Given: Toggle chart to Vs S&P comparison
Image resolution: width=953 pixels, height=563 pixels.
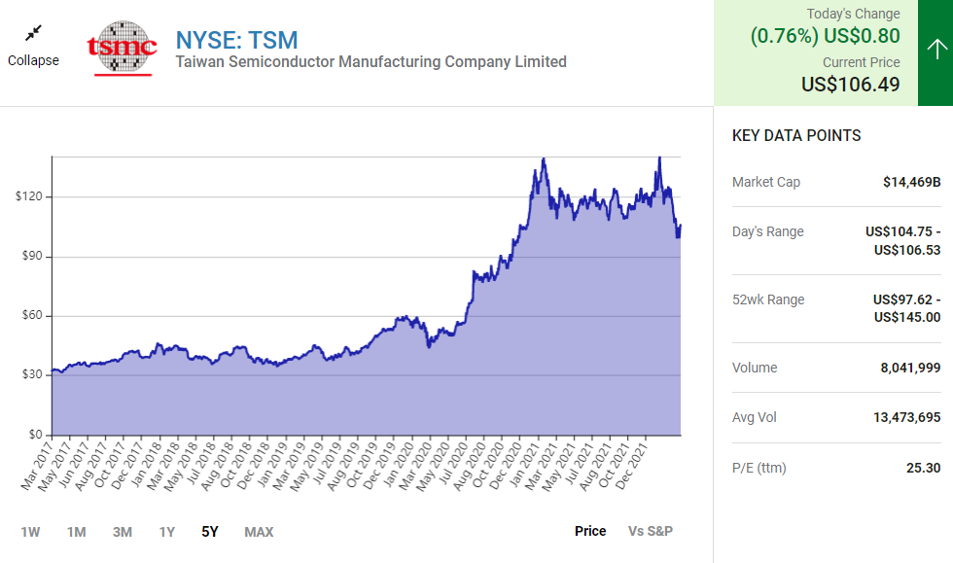Looking at the screenshot, I should [x=651, y=531].
